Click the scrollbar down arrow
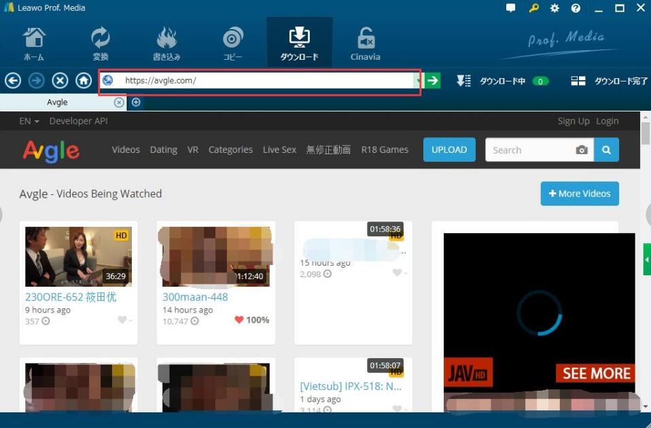Viewport: 651px width, 428px height. coord(646,406)
